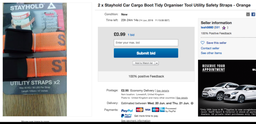Screen dimensions: 256x124
Task: Click the Stayhold straps product image
Action: point(35,59)
